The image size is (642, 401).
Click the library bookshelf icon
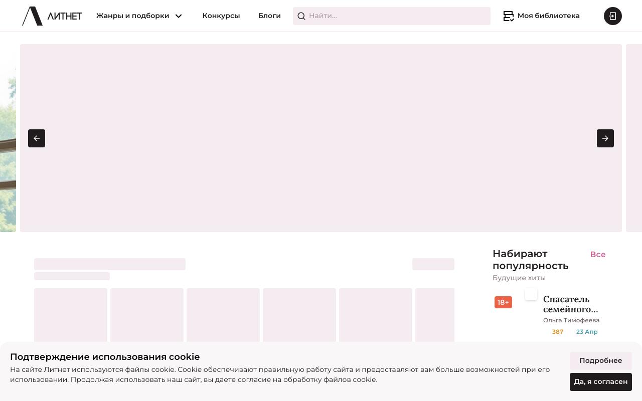click(509, 16)
